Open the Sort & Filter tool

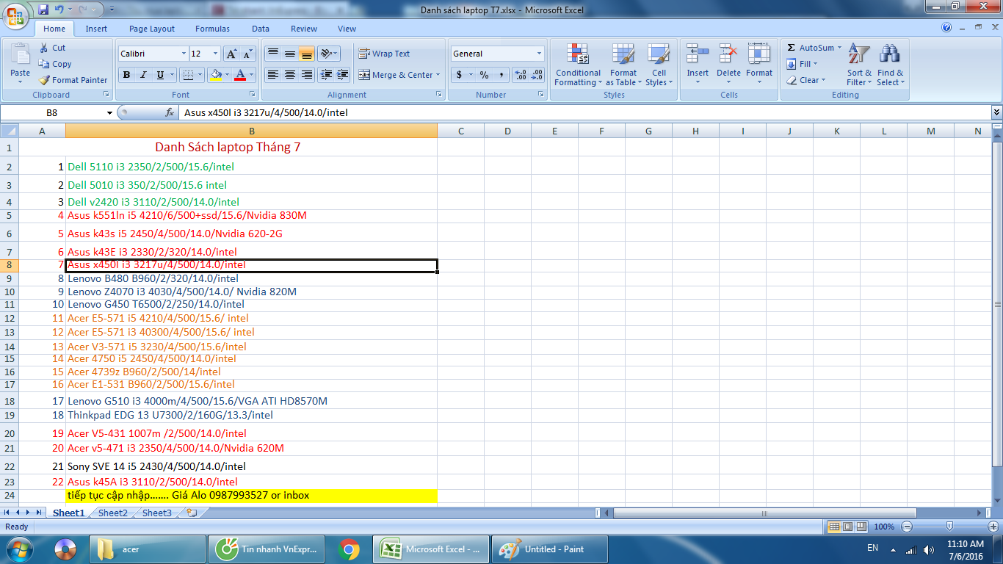859,65
